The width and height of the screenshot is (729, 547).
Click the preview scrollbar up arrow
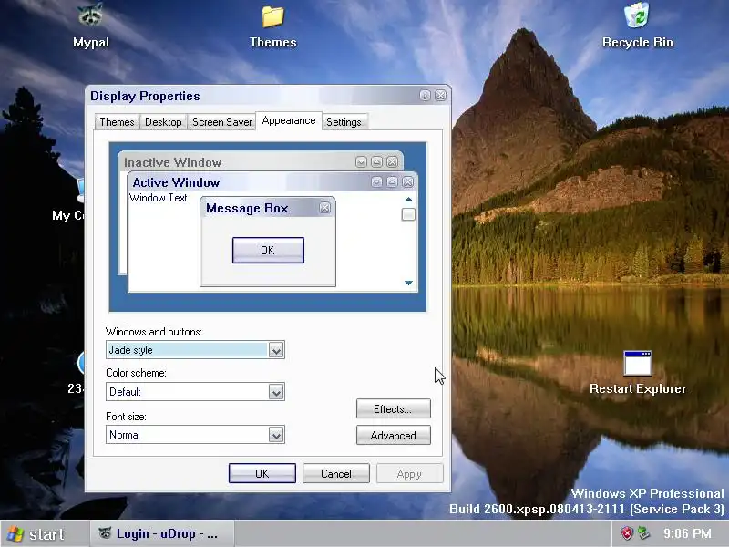click(408, 200)
